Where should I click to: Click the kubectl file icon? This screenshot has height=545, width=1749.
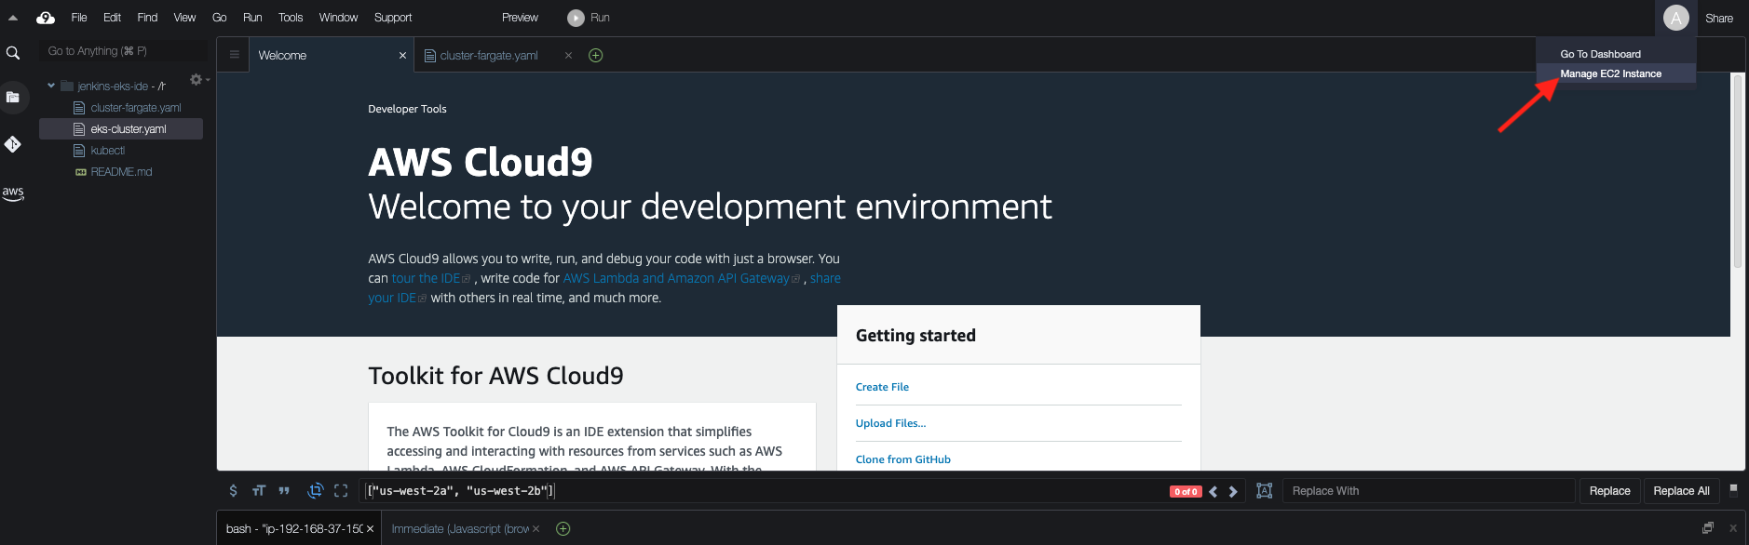coord(79,151)
